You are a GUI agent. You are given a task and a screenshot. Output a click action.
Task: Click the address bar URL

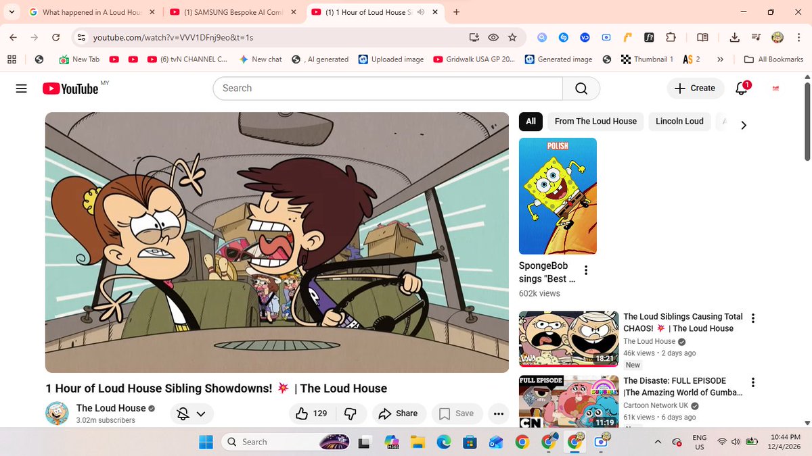pyautogui.click(x=173, y=38)
